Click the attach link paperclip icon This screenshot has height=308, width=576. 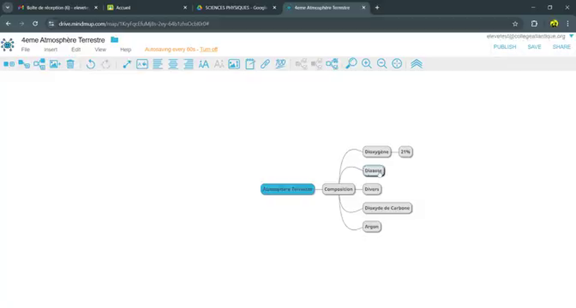pyautogui.click(x=265, y=64)
